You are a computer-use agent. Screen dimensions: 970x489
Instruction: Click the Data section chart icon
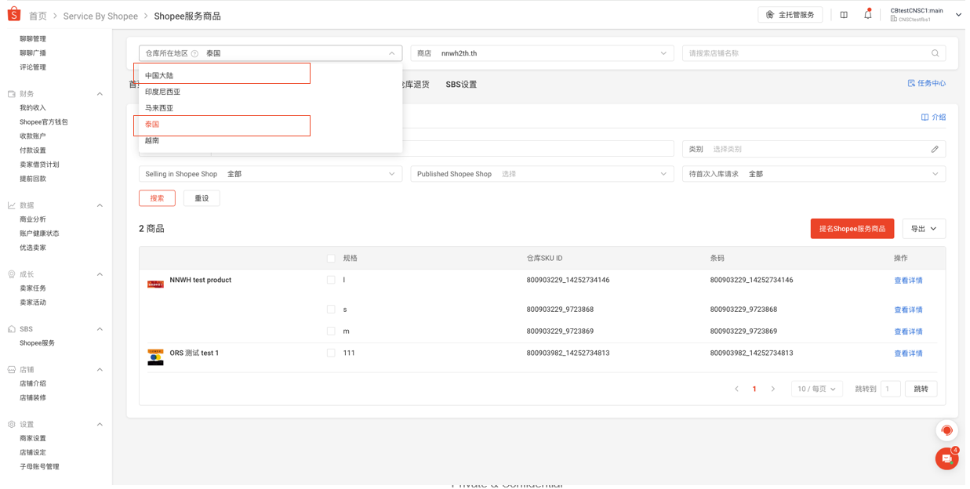point(12,205)
